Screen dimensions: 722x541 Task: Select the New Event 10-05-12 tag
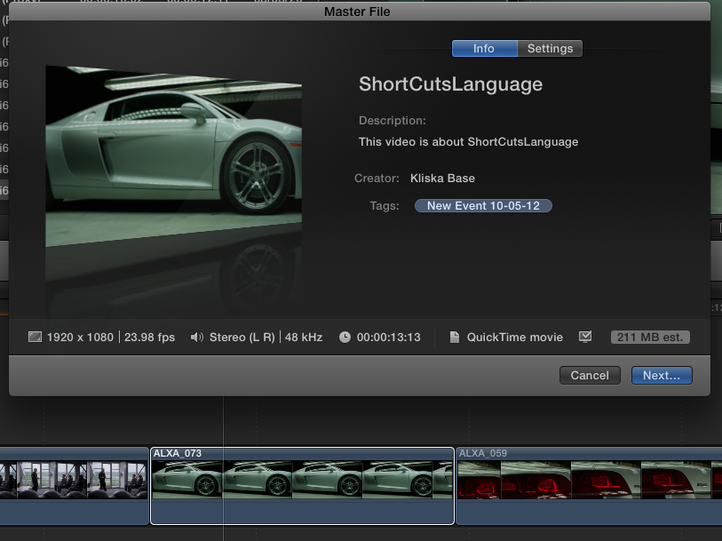(483, 205)
